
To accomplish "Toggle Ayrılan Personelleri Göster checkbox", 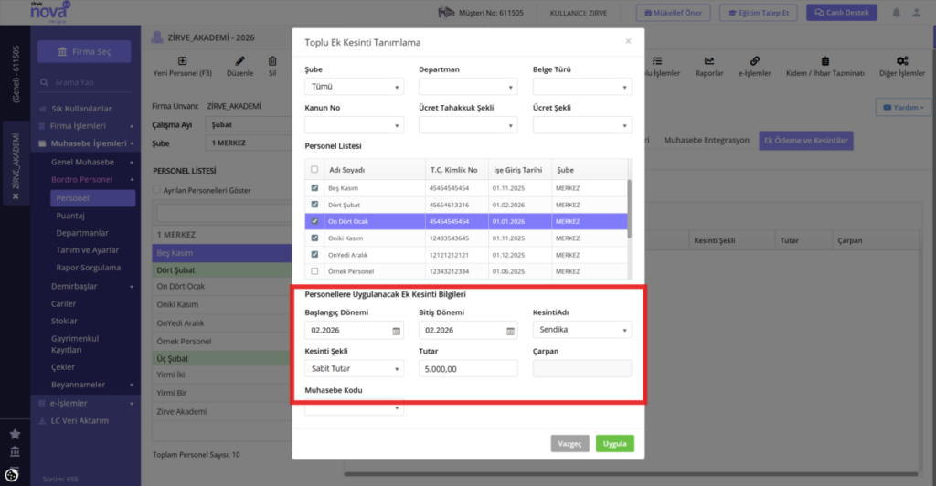I will pos(157,190).
